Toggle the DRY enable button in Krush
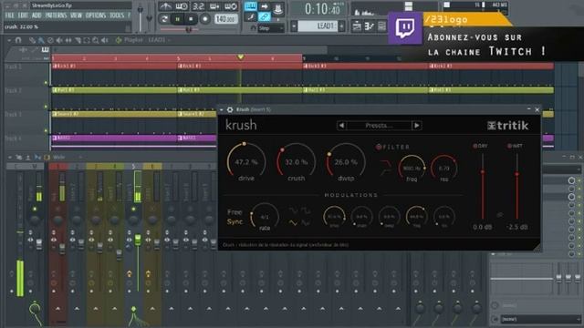The image size is (584, 328). coord(475,146)
